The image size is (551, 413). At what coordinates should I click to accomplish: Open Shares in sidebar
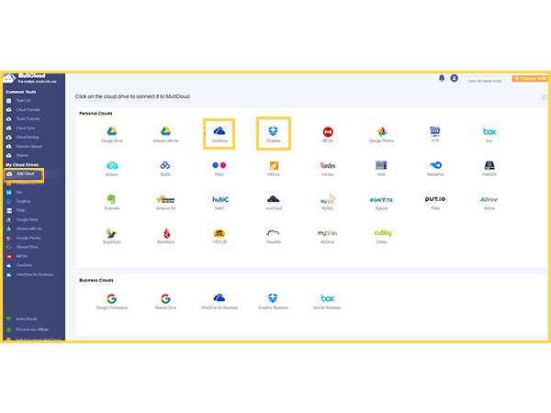pyautogui.click(x=23, y=155)
